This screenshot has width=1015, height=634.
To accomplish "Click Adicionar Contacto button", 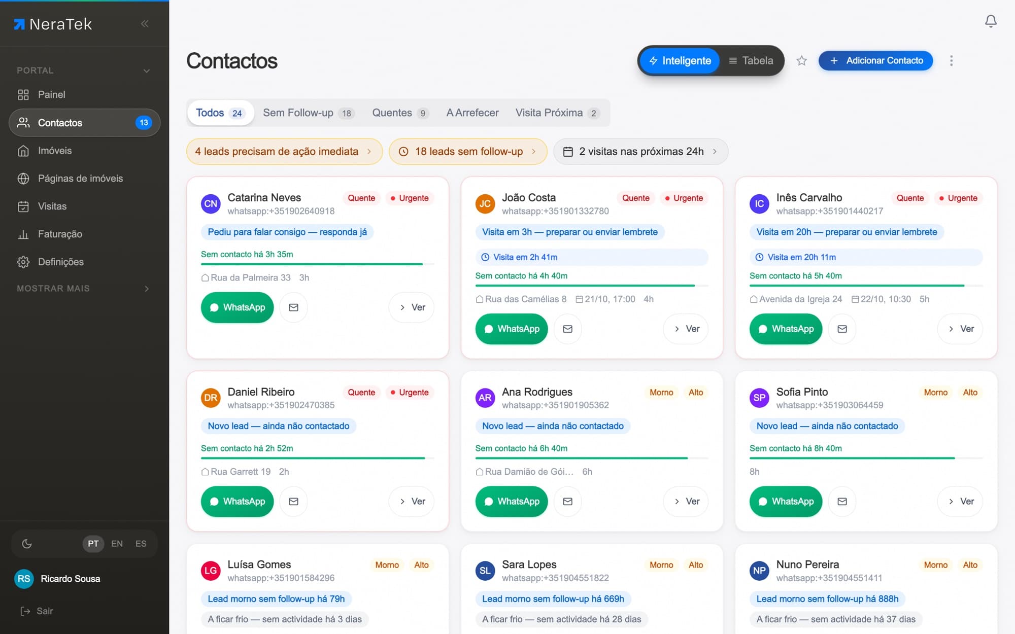I will tap(876, 61).
